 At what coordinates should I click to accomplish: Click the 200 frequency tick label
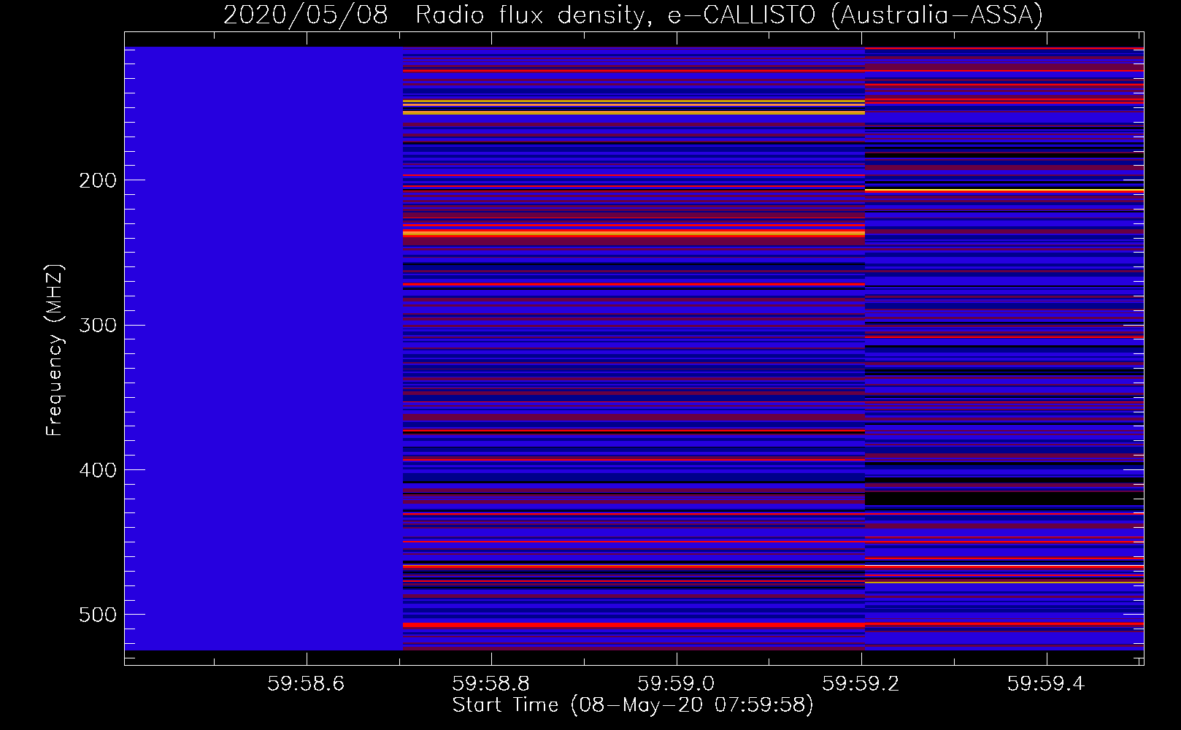coord(98,180)
